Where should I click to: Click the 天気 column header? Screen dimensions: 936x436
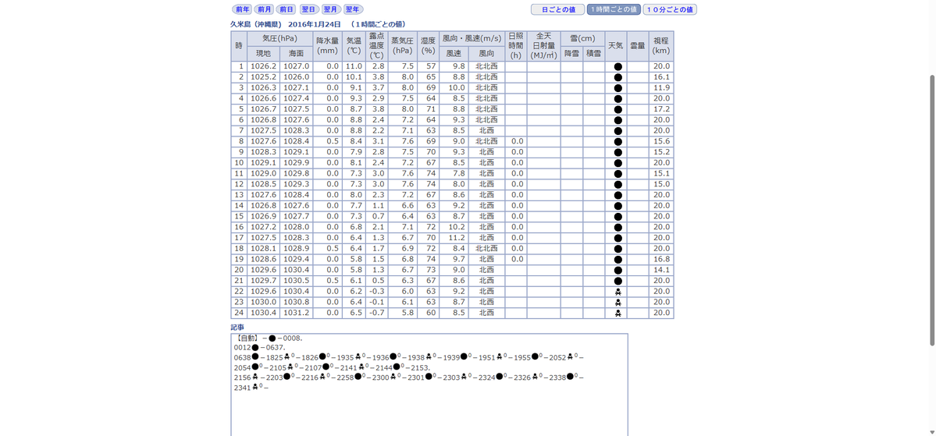point(615,46)
